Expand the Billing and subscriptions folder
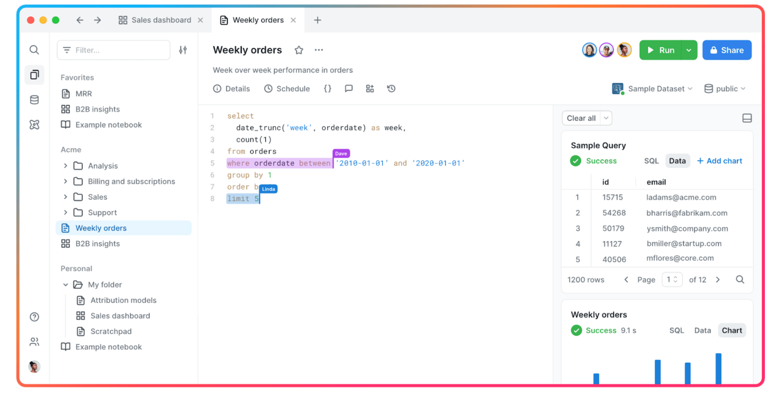Screen dimensions: 782x396 [65, 181]
